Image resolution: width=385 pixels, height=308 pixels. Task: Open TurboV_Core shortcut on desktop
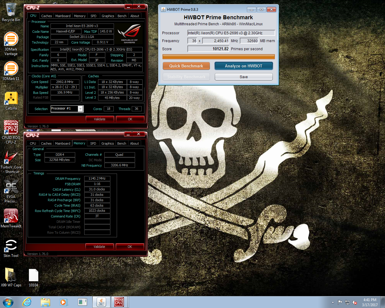(11, 162)
